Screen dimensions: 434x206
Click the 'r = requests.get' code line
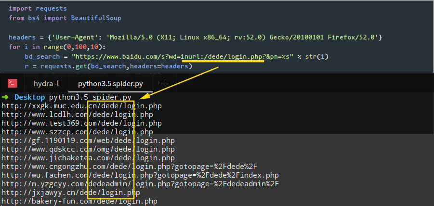tap(108, 66)
